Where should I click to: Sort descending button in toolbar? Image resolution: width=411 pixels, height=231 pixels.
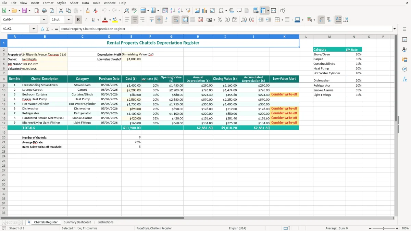180,11
